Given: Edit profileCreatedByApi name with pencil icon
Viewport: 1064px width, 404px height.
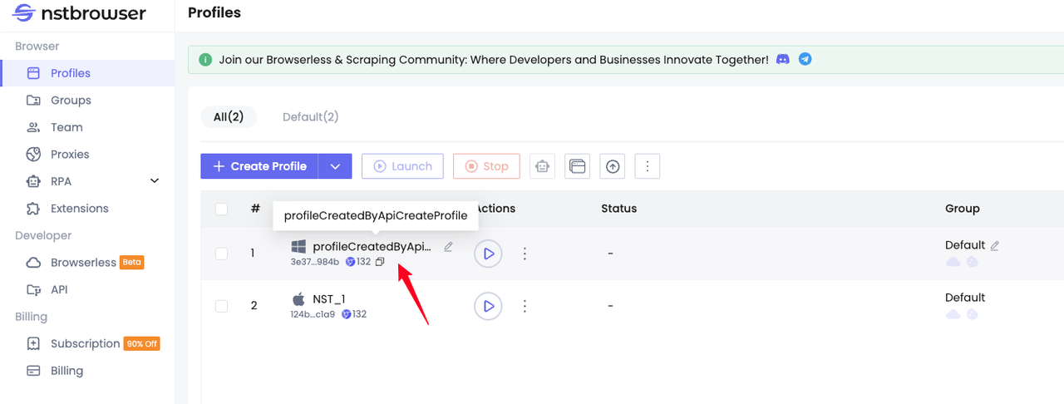Looking at the screenshot, I should tap(448, 247).
